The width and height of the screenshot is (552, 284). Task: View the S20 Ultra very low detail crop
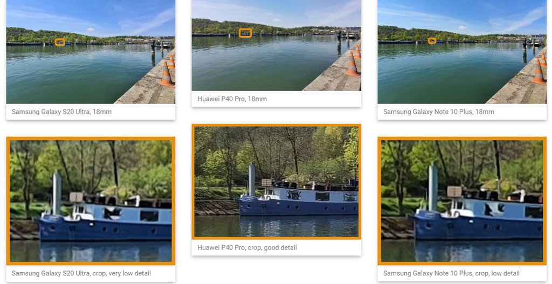click(x=91, y=201)
